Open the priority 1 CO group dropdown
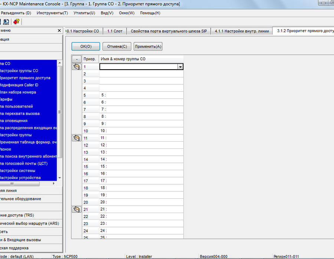Screen dimensions: 334x259 point(180,67)
